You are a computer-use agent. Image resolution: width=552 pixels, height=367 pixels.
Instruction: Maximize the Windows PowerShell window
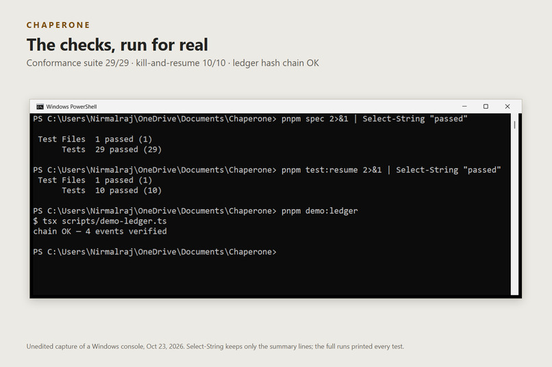point(486,107)
